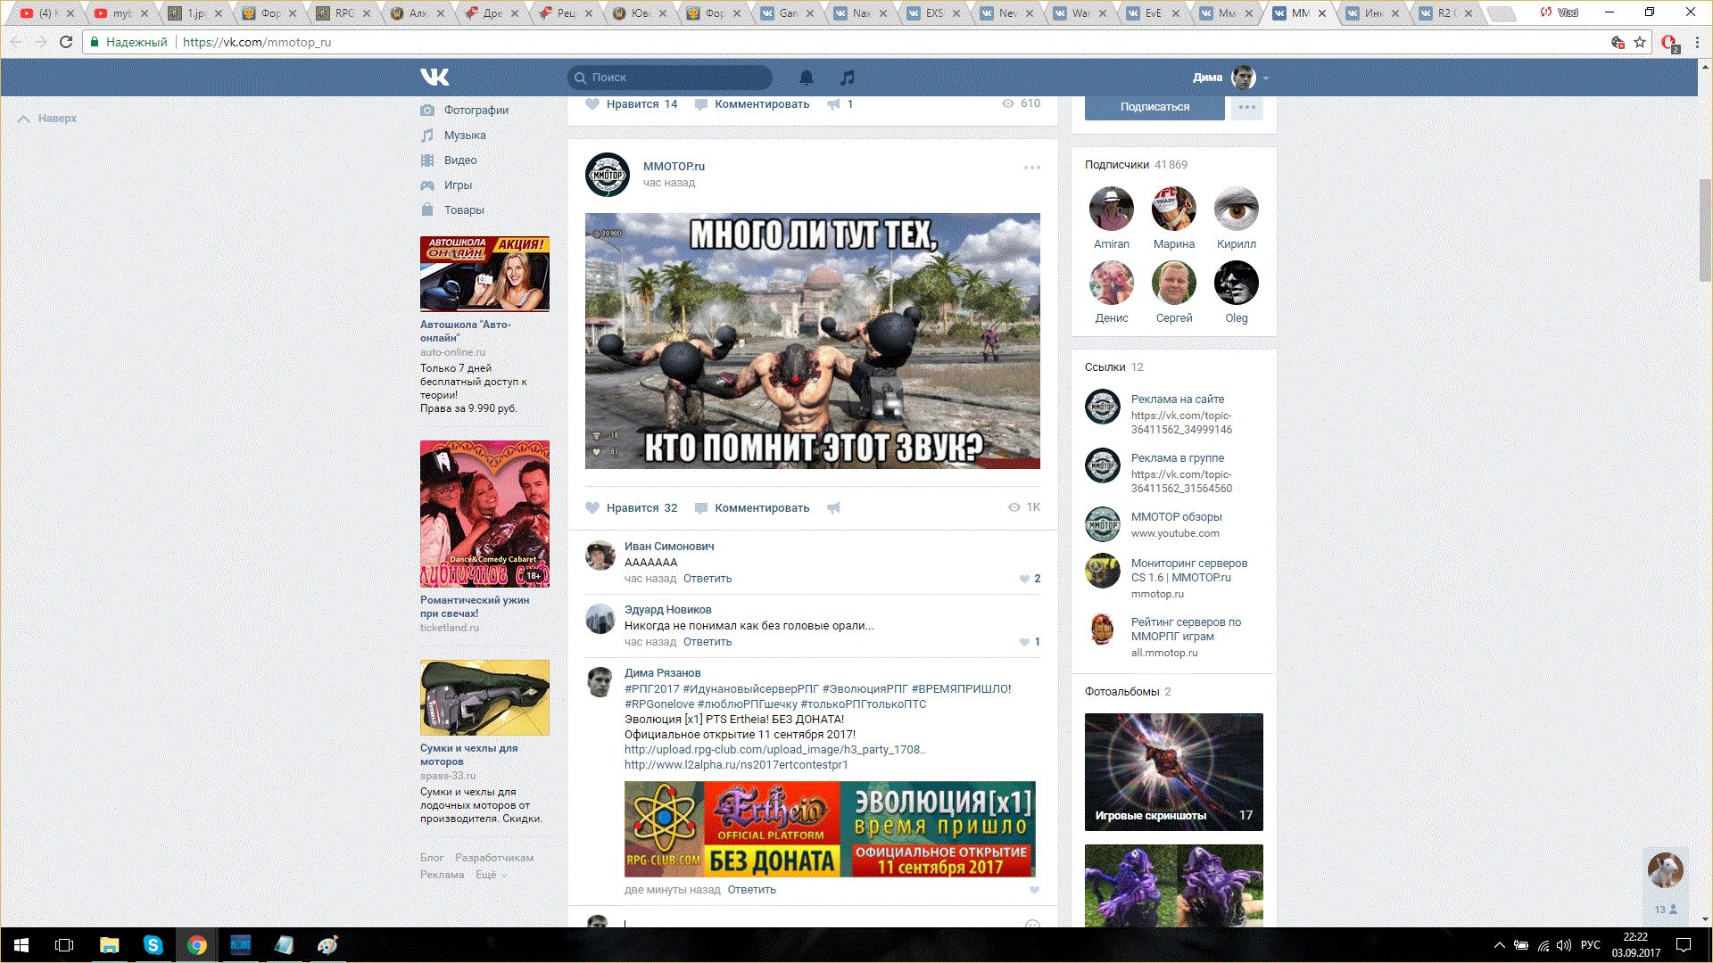The height and width of the screenshot is (963, 1713).
Task: Comment on the top post
Action: click(752, 104)
